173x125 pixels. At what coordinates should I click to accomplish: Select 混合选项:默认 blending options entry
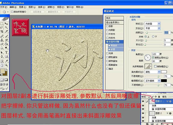coord(114,23)
